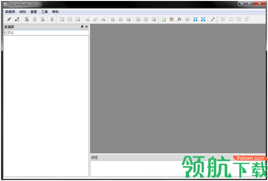Click the Add database icon with green plus
Viewport: 268px width, 181px height.
pos(27,19)
